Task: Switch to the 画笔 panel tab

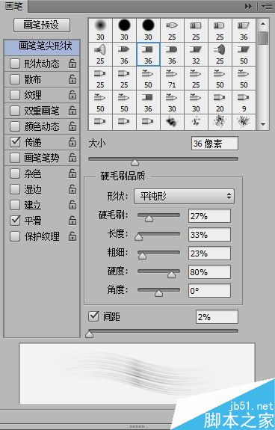Action: 13,6
